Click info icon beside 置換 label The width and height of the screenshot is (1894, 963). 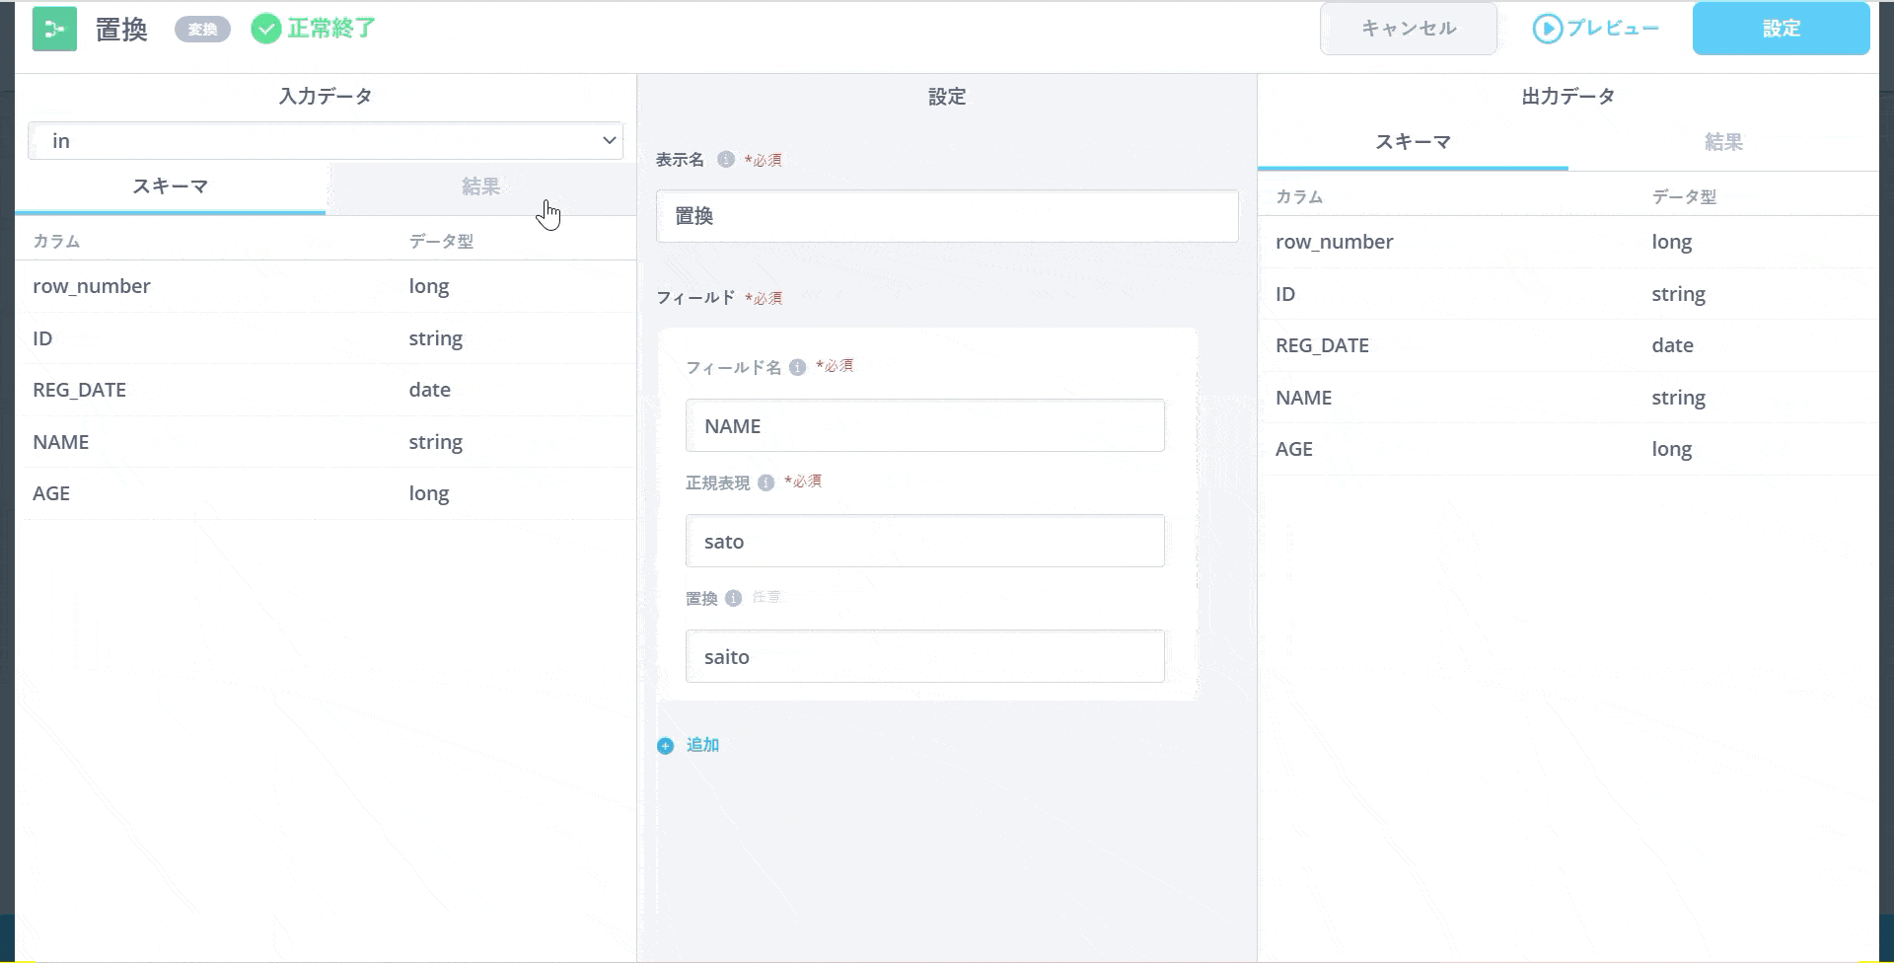pos(733,598)
